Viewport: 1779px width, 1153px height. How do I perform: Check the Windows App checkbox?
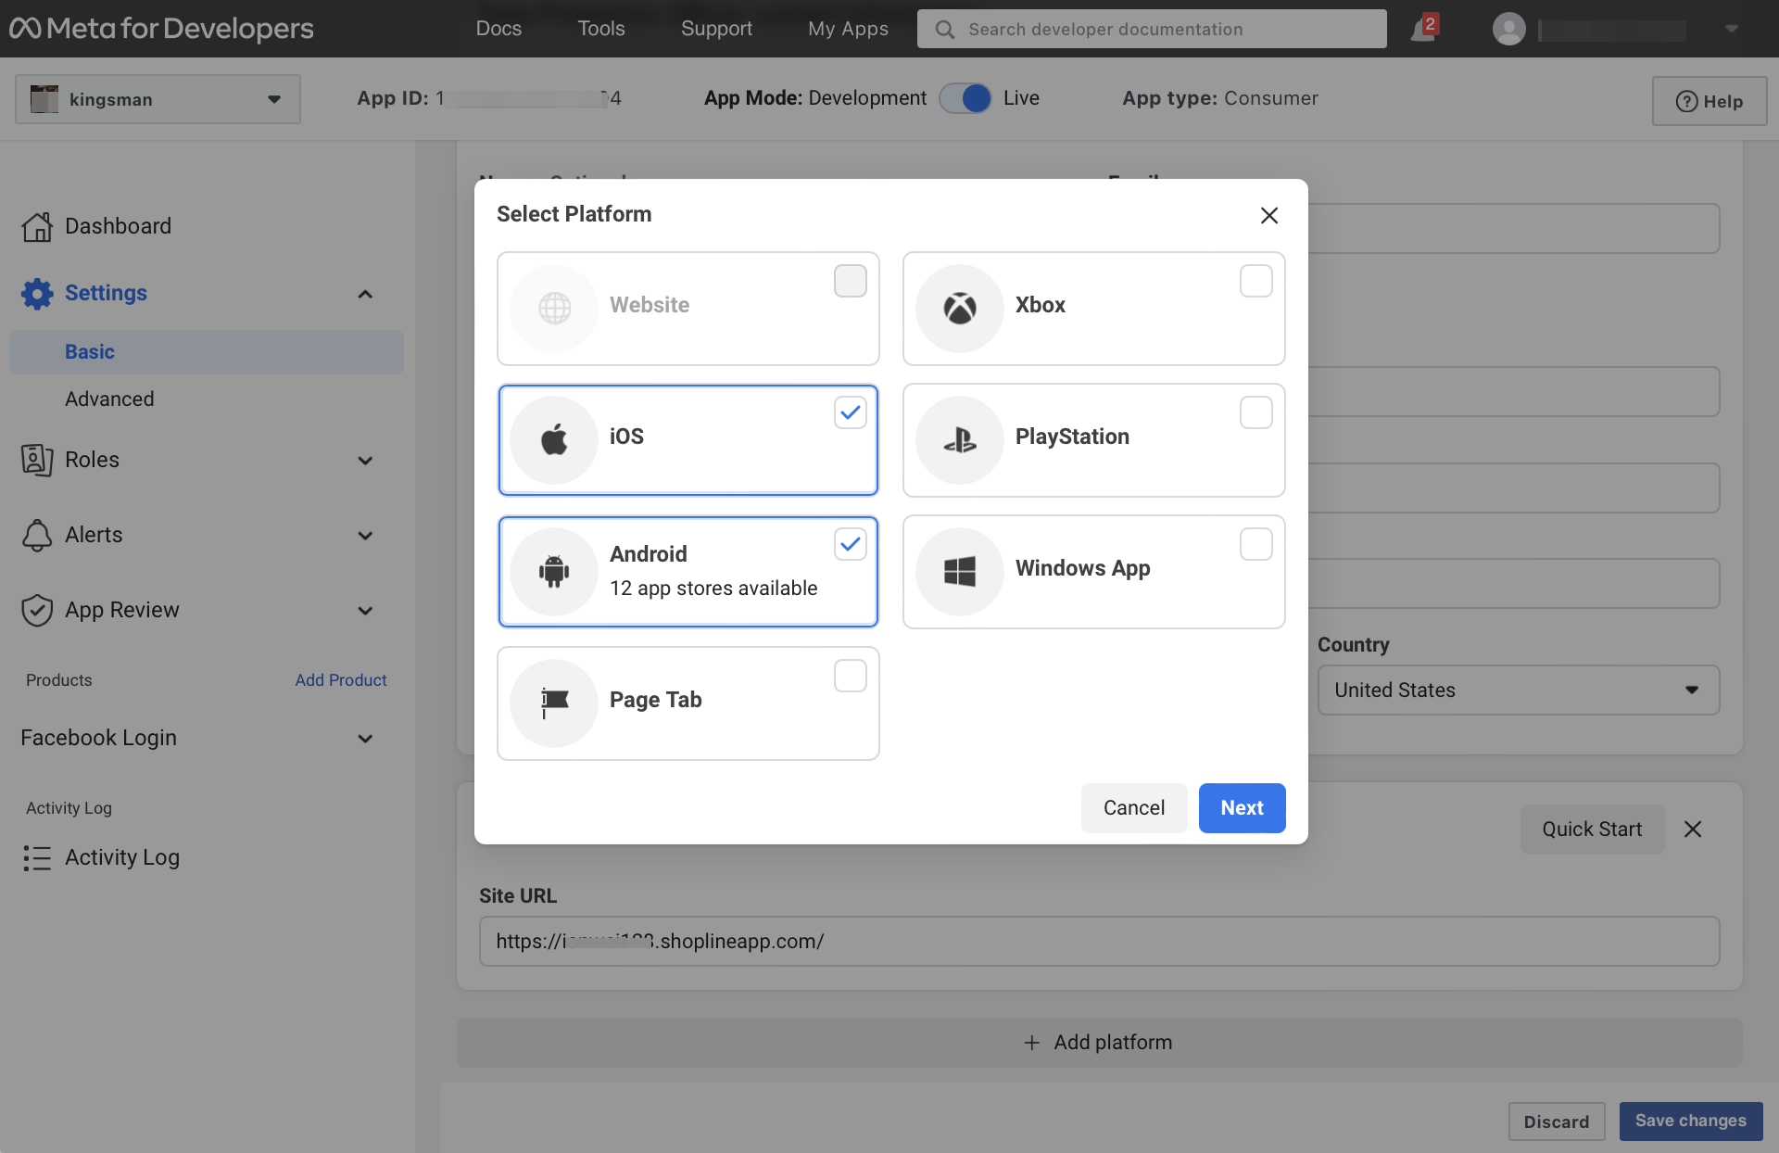(x=1256, y=544)
